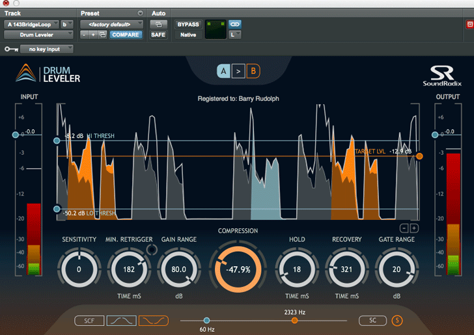This screenshot has height=335, width=474.
Task: Click the 2323 Hz high filter frequency handle
Action: [294, 321]
